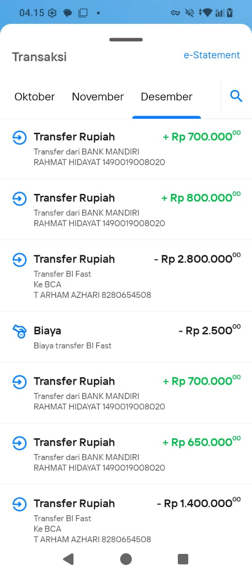
Task: Tap the Android recent apps square icon
Action: (183, 559)
